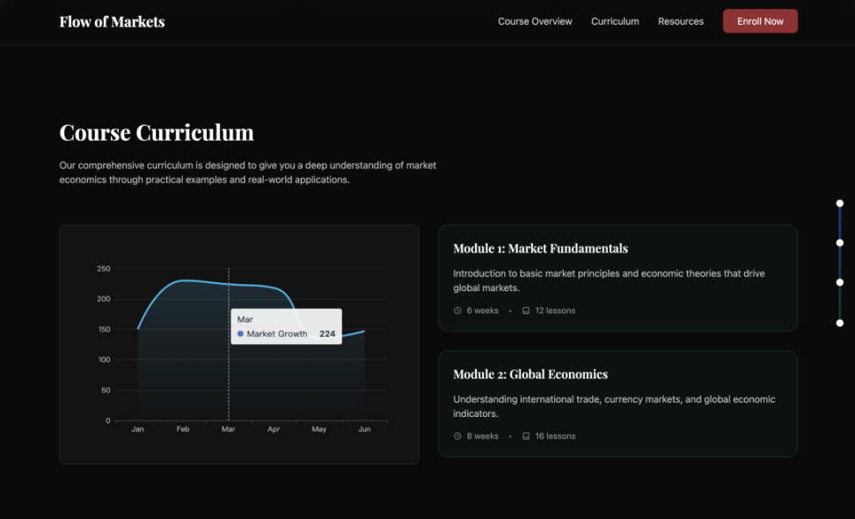855x519 pixels.
Task: Click the Feb label on chart axis
Action: click(183, 429)
